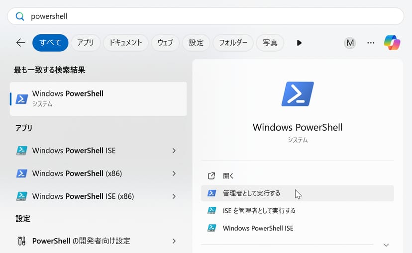Viewport: 412px width, 253px height.
Task: Expand Windows PowerShell ISE result chevron
Action: pyautogui.click(x=174, y=151)
